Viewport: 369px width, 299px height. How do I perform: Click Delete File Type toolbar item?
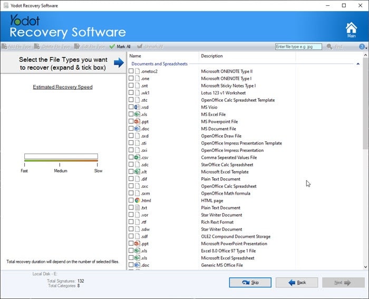pyautogui.click(x=52, y=46)
